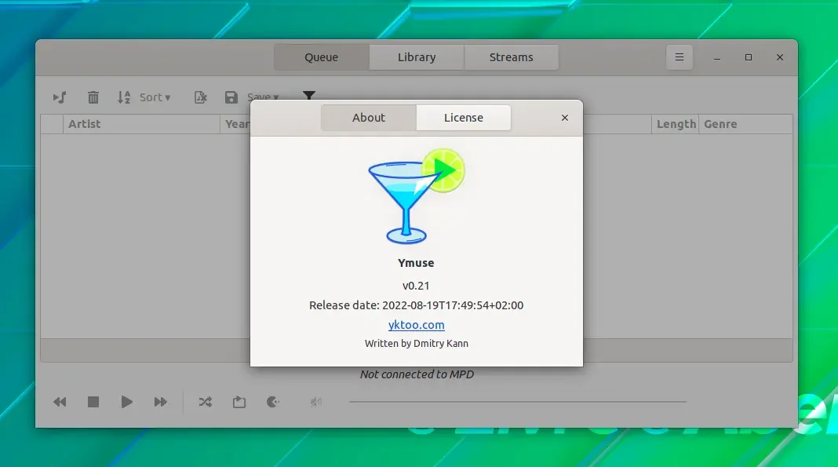
Task: Click the floppy disk save icon
Action: point(231,97)
